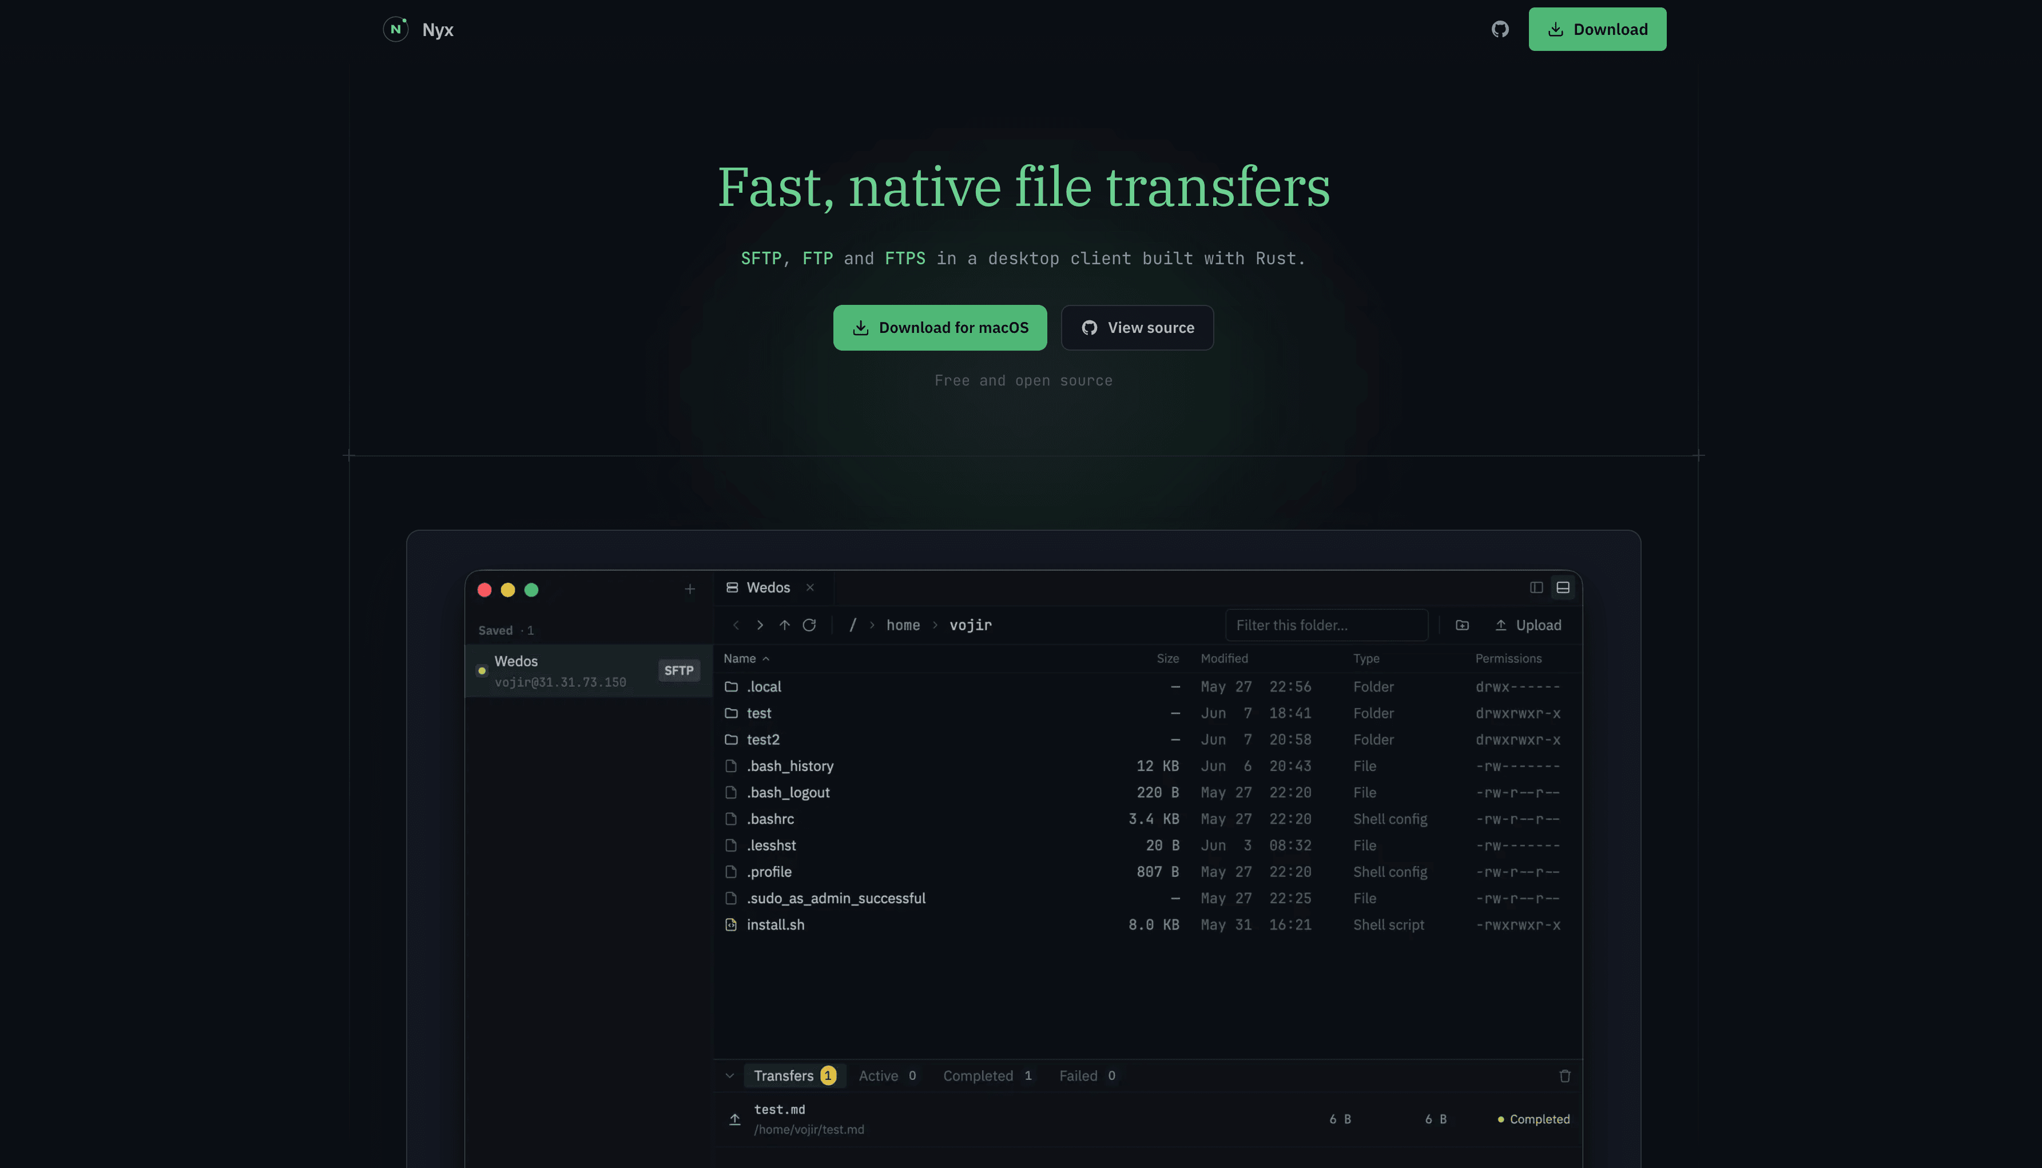Go forward with the right chevron
This screenshot has width=2042, height=1168.
760,625
